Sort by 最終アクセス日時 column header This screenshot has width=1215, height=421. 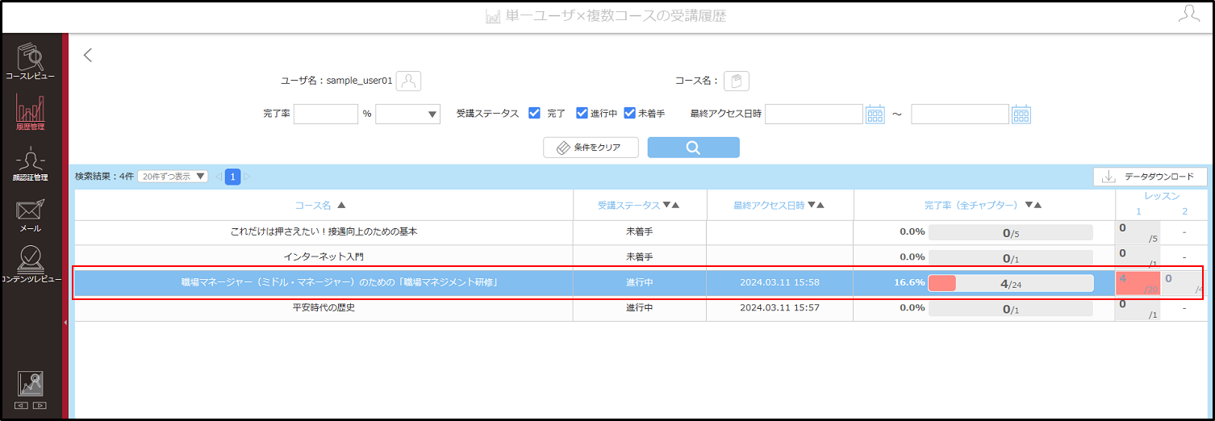coord(779,206)
